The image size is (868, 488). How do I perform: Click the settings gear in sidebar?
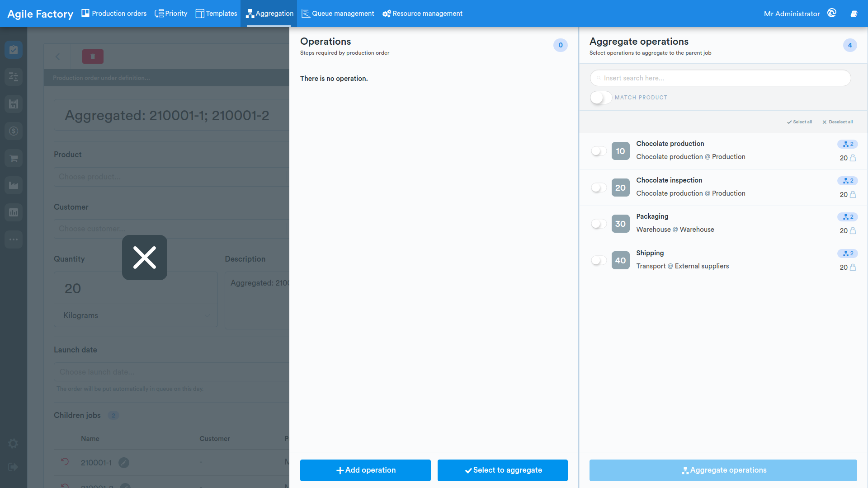pyautogui.click(x=14, y=444)
